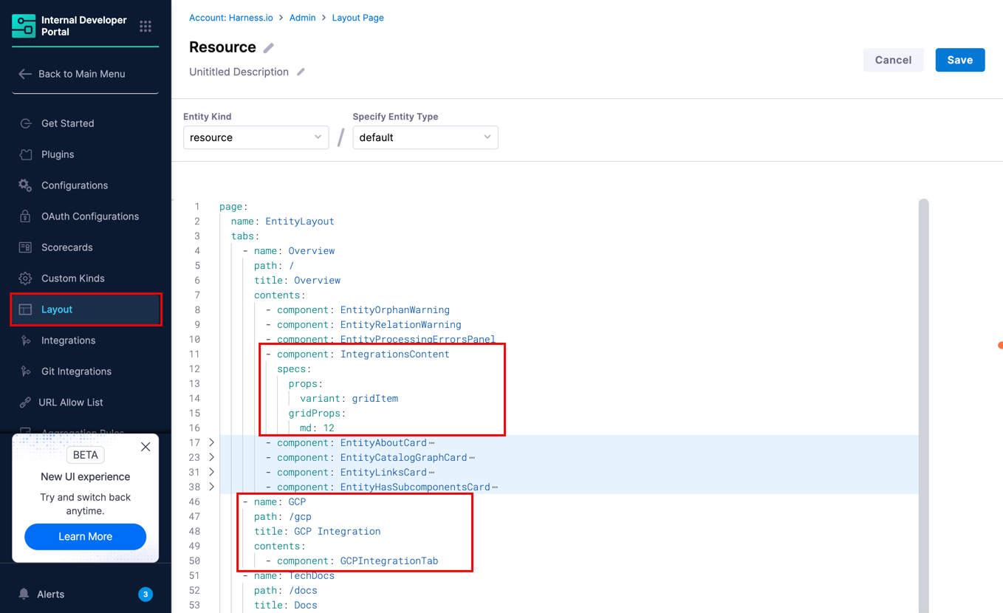Image resolution: width=1003 pixels, height=613 pixels.
Task: Click the "path: /gcp" line
Action: (283, 517)
